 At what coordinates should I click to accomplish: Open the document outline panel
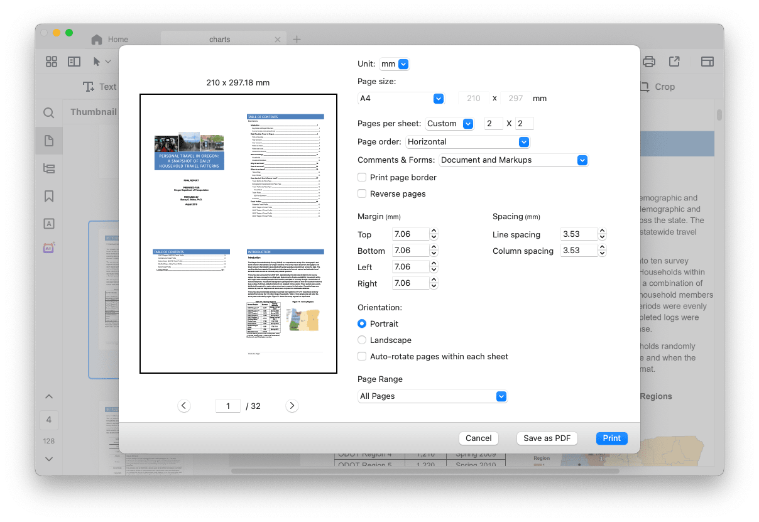point(48,168)
